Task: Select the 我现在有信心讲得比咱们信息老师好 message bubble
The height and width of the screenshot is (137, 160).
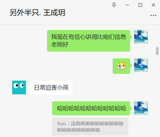Action: click(x=89, y=41)
